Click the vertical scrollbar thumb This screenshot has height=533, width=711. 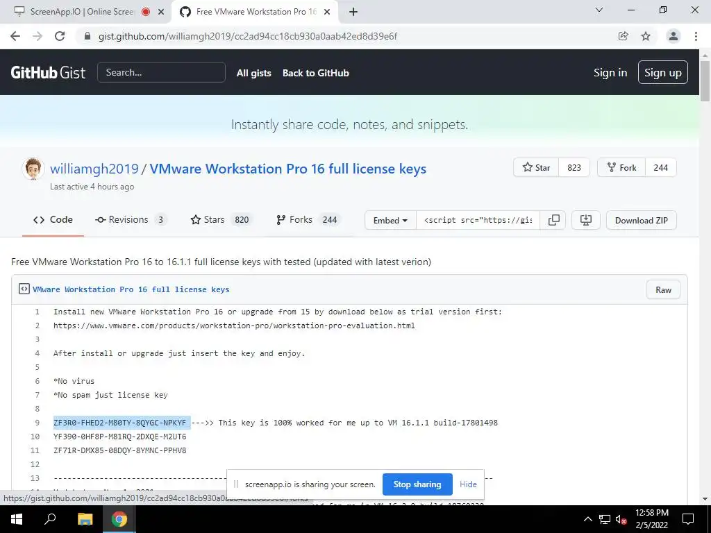[705, 81]
